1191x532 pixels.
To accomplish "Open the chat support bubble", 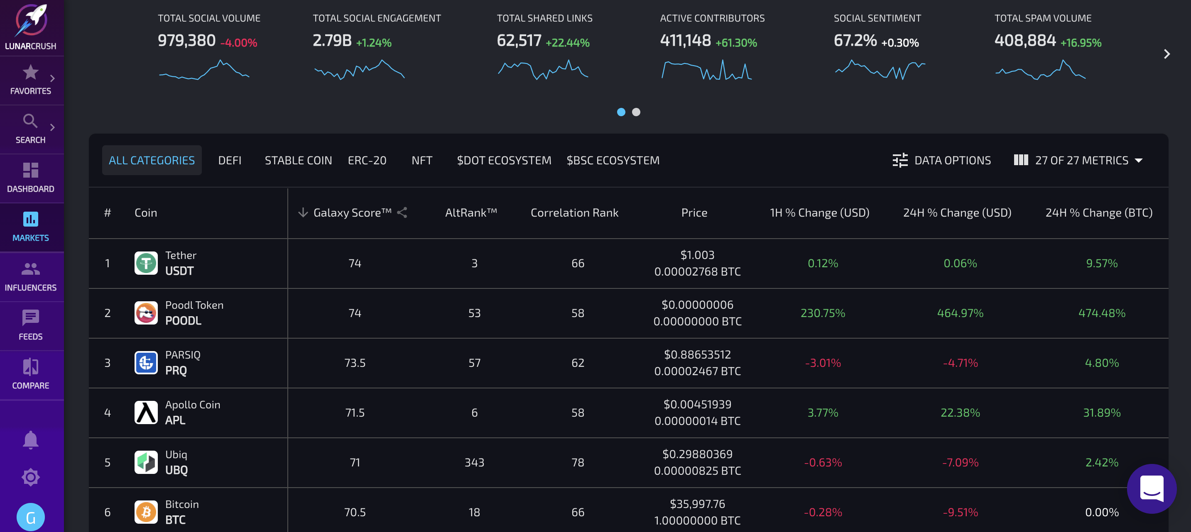I will (x=1152, y=488).
